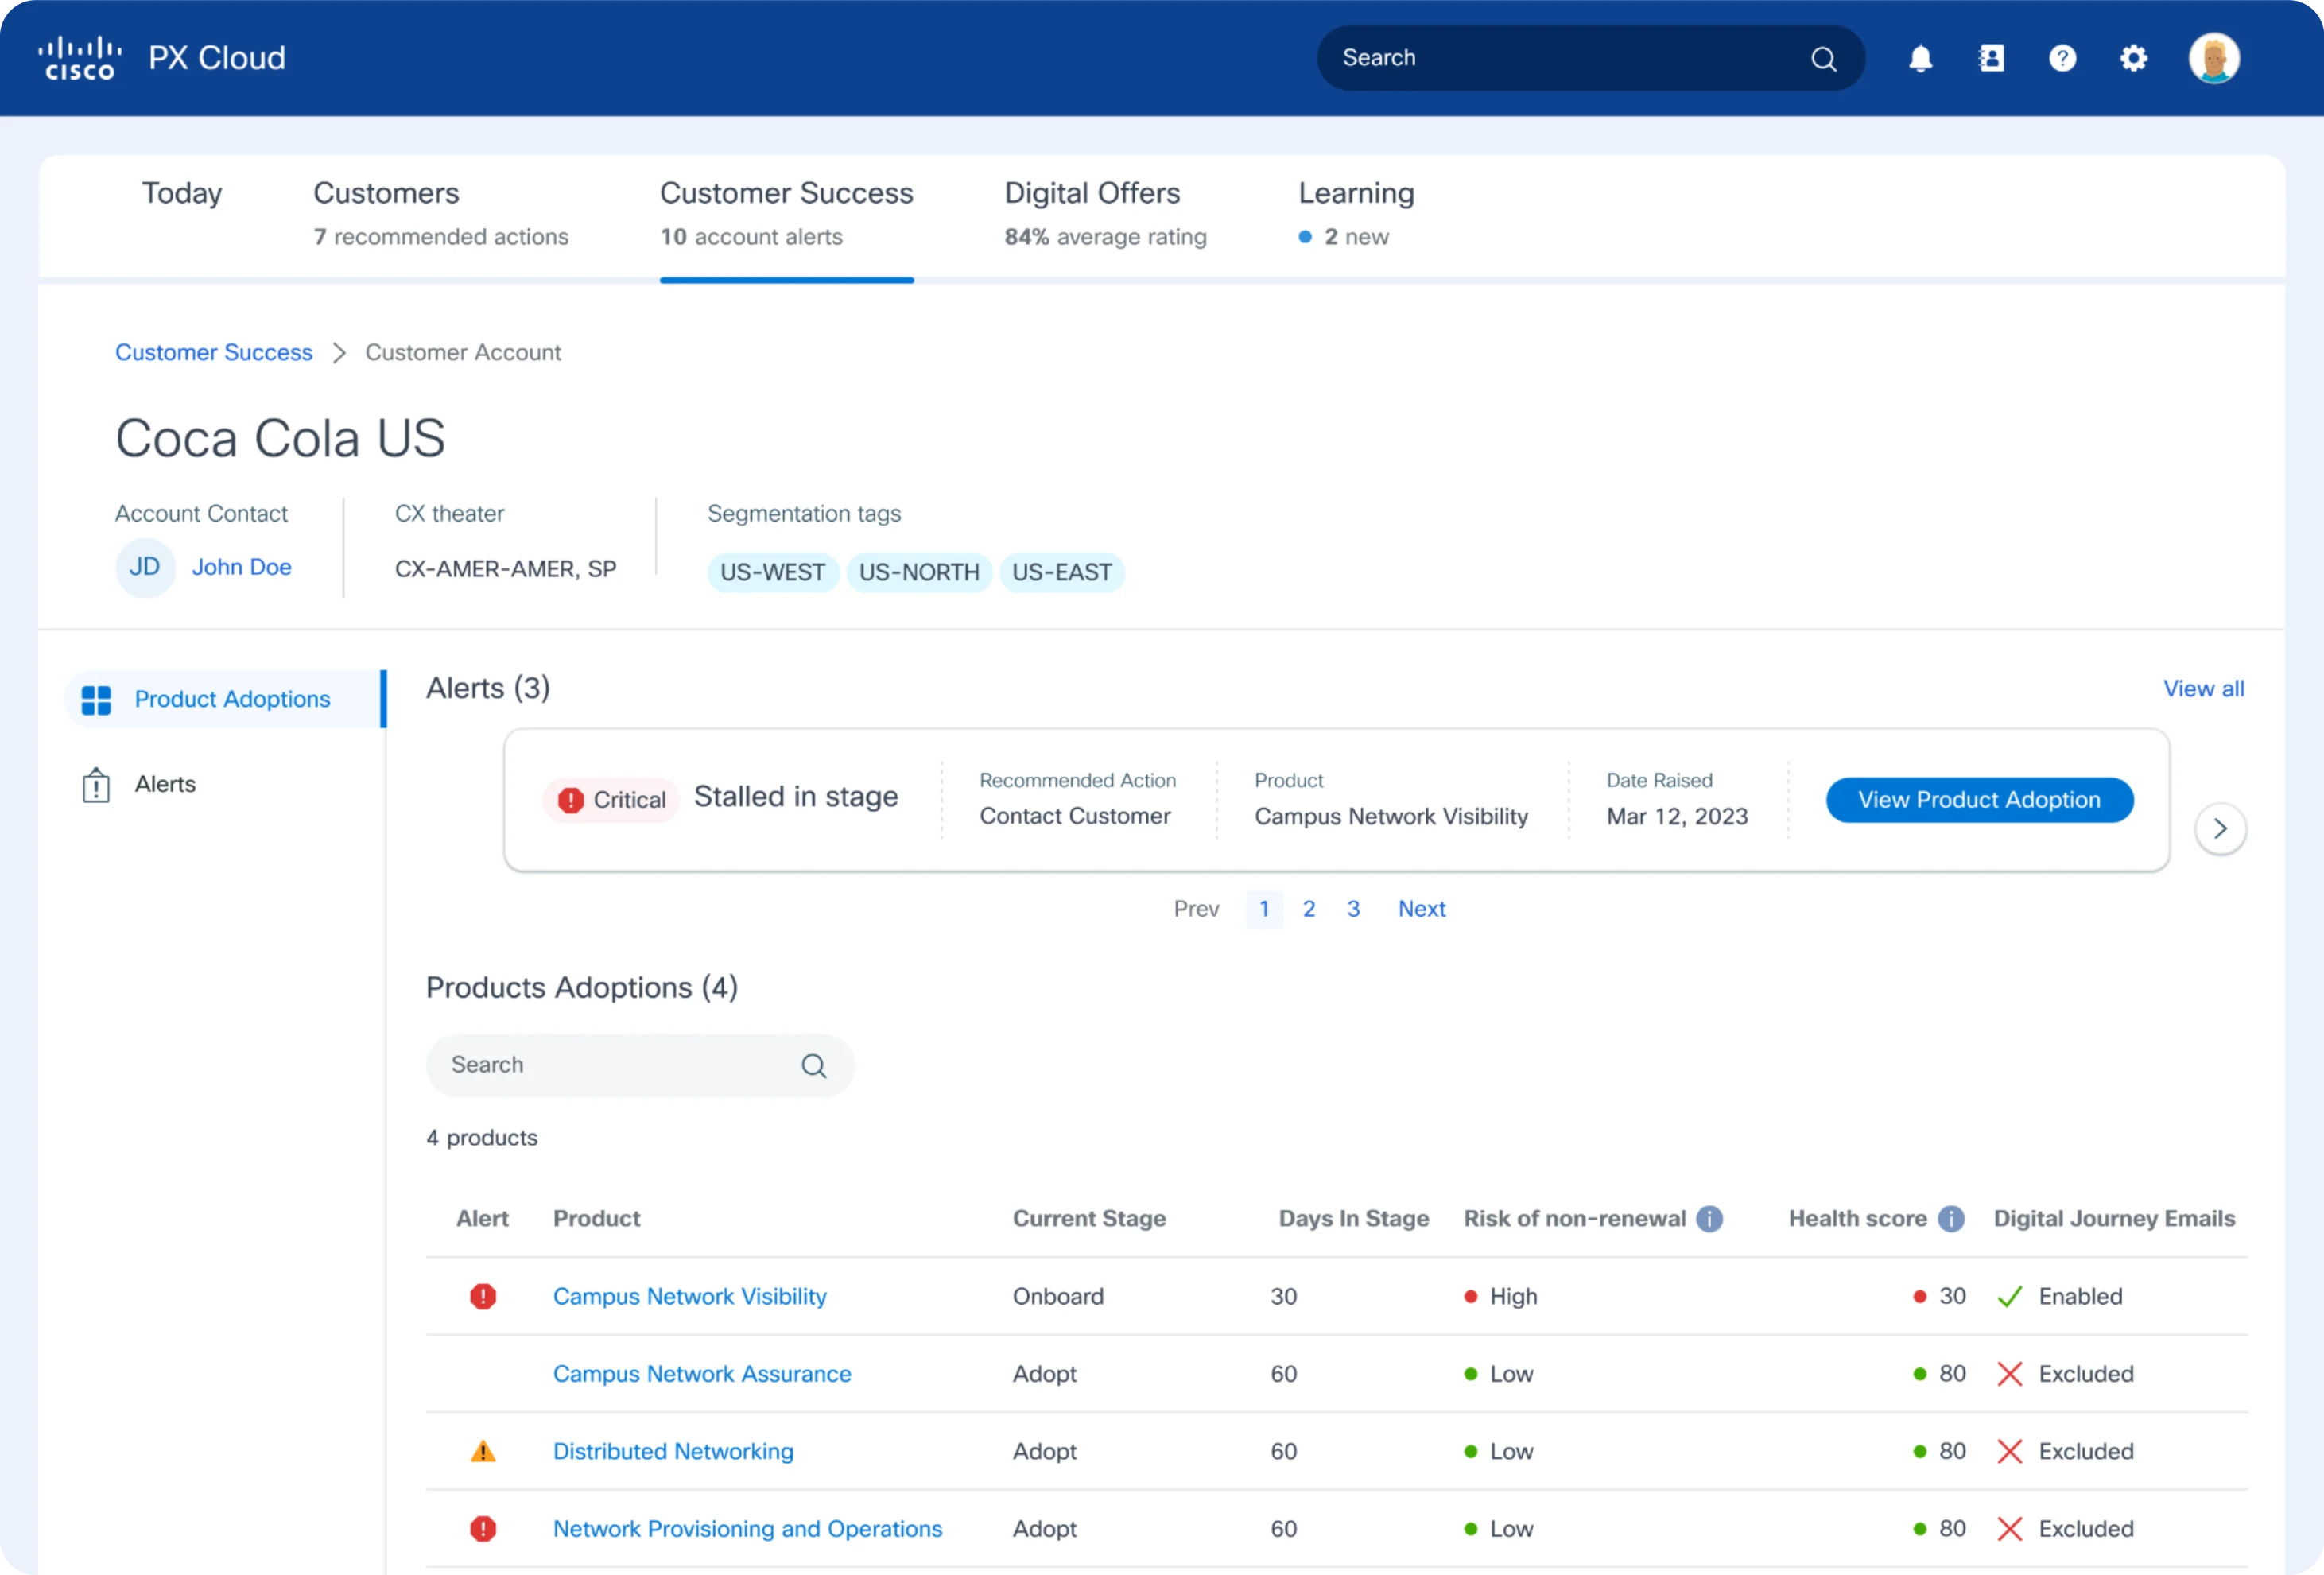Advance alerts carousel with right chevron

coord(2220,828)
